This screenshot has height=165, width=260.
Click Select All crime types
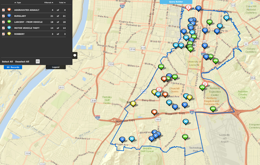[7, 62]
